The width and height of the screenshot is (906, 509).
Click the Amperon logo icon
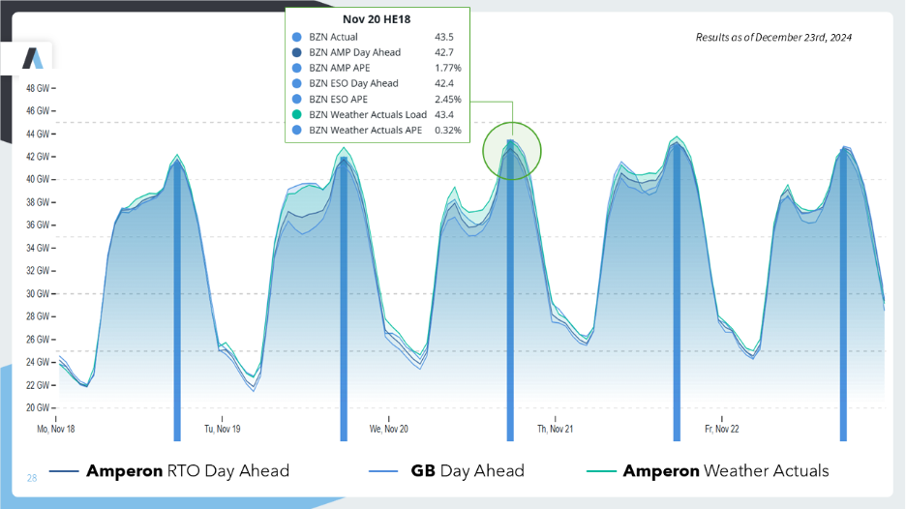click(x=32, y=58)
